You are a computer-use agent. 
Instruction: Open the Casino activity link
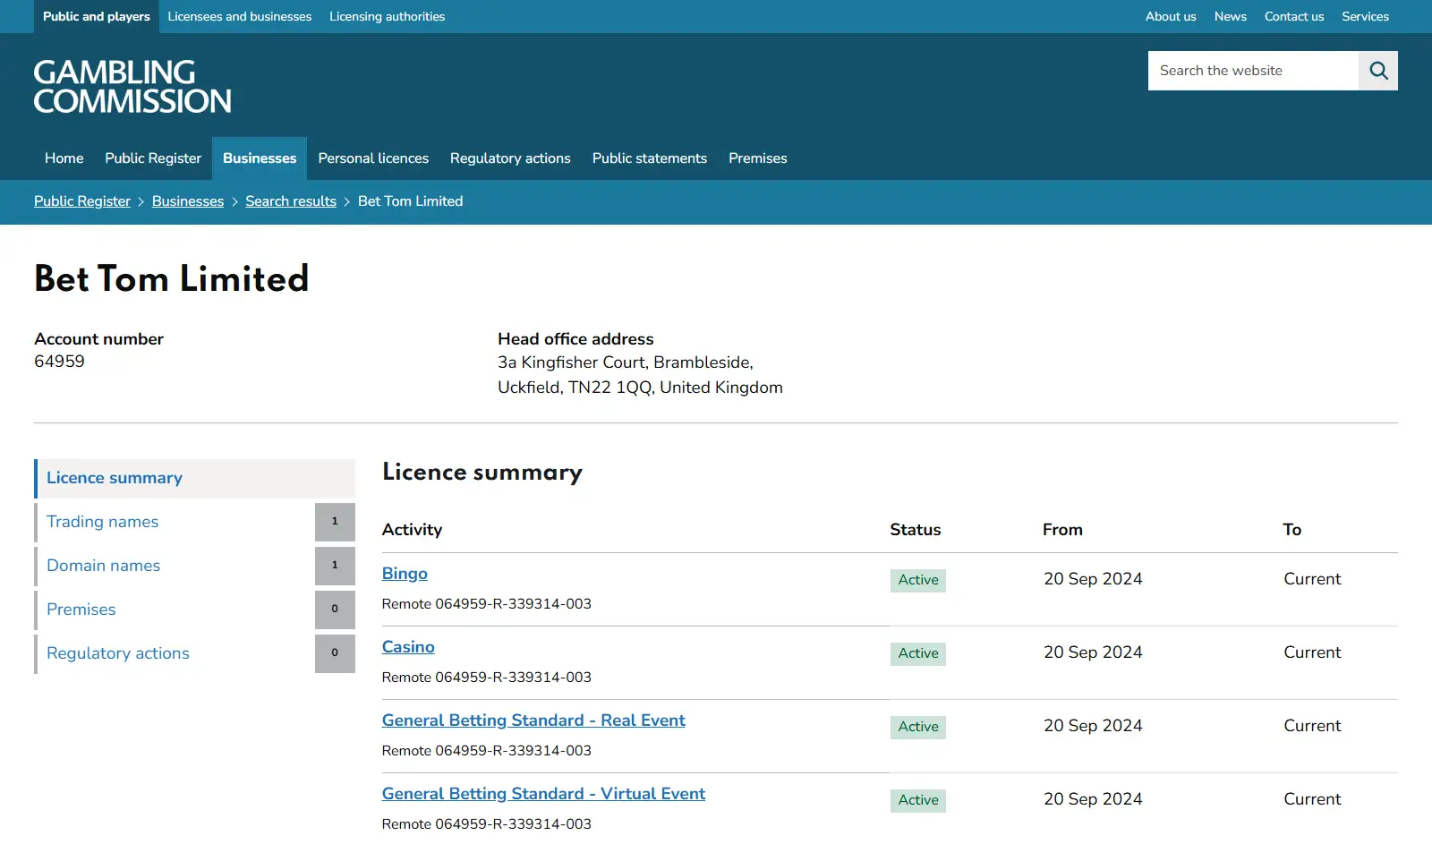pos(408,647)
